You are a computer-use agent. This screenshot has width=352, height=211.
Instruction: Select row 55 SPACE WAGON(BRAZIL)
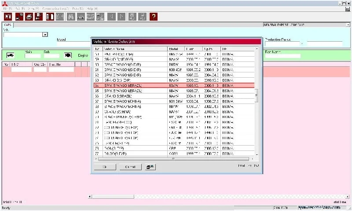[174, 91]
